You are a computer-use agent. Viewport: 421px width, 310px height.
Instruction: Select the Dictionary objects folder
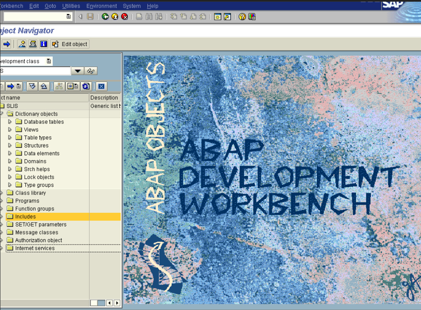click(37, 114)
